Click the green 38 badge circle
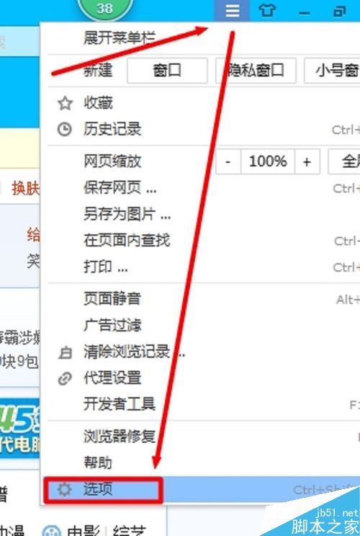Screen dimensions: 360x536 104,7
